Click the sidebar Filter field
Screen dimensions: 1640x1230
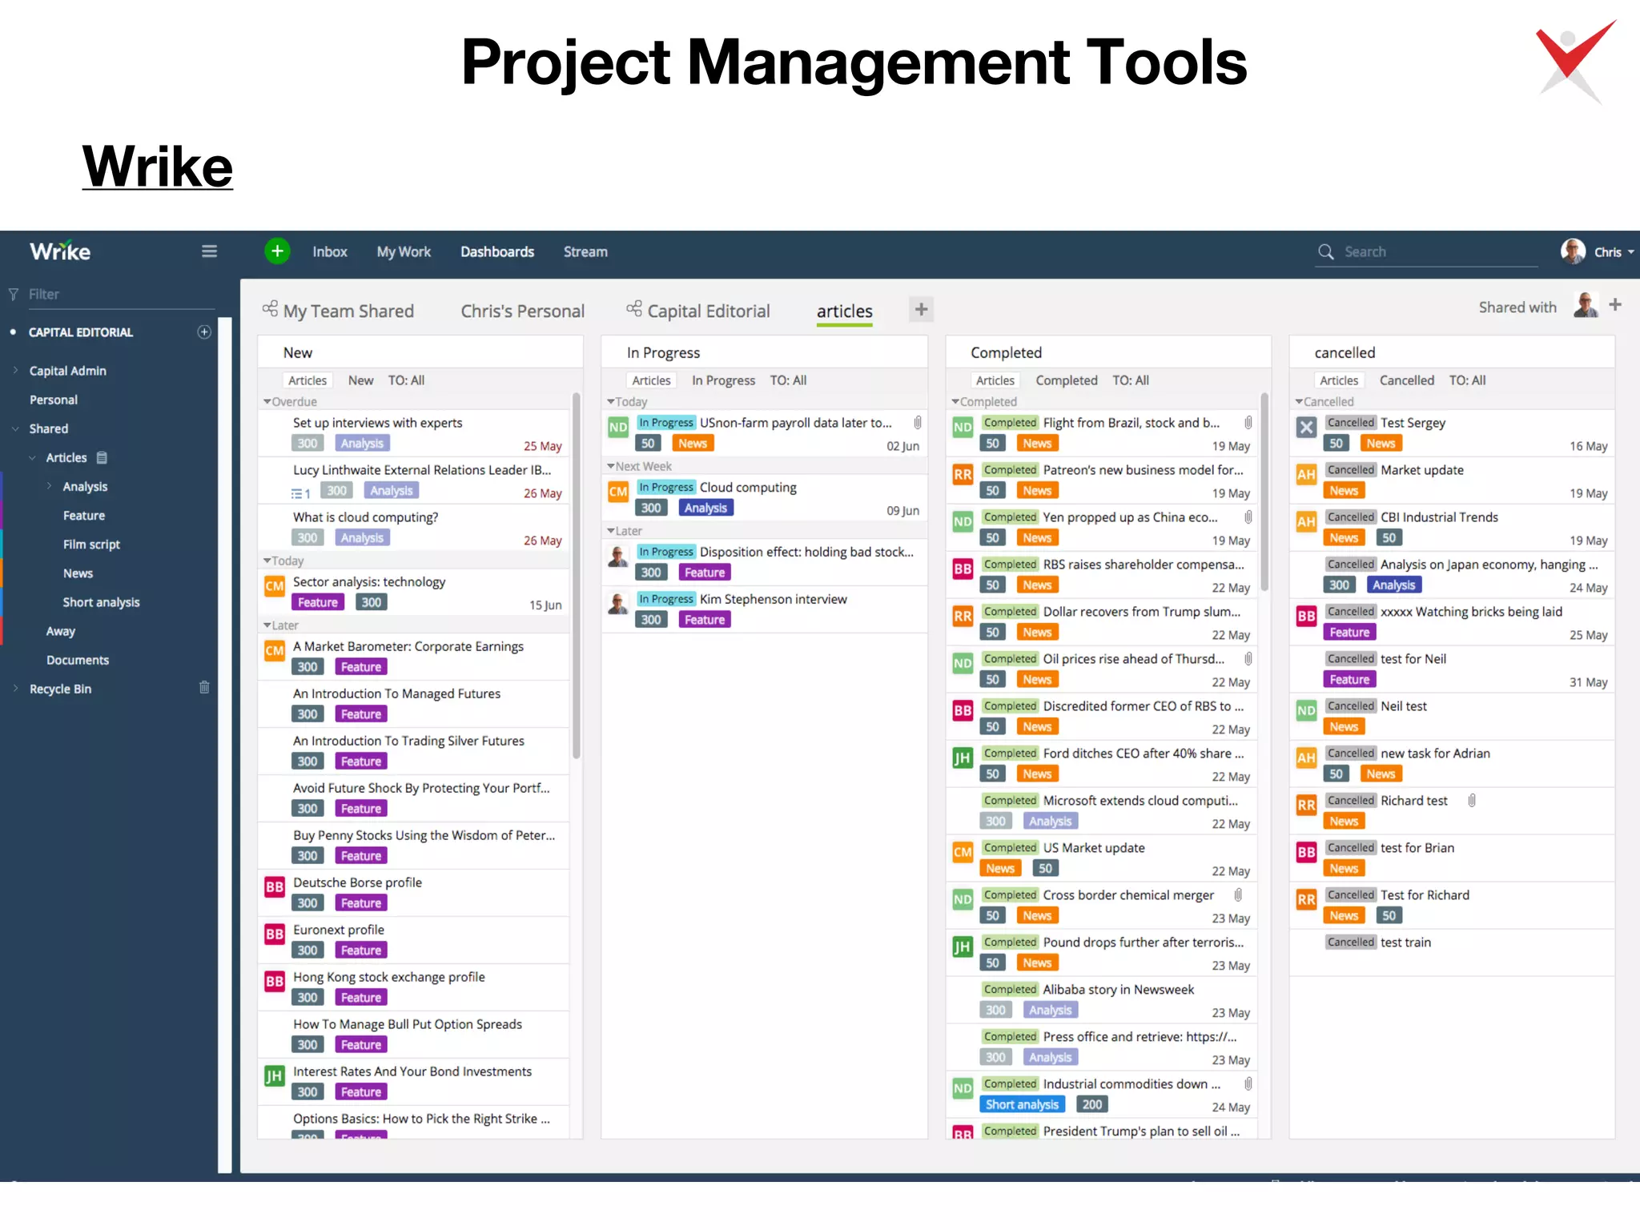click(120, 294)
